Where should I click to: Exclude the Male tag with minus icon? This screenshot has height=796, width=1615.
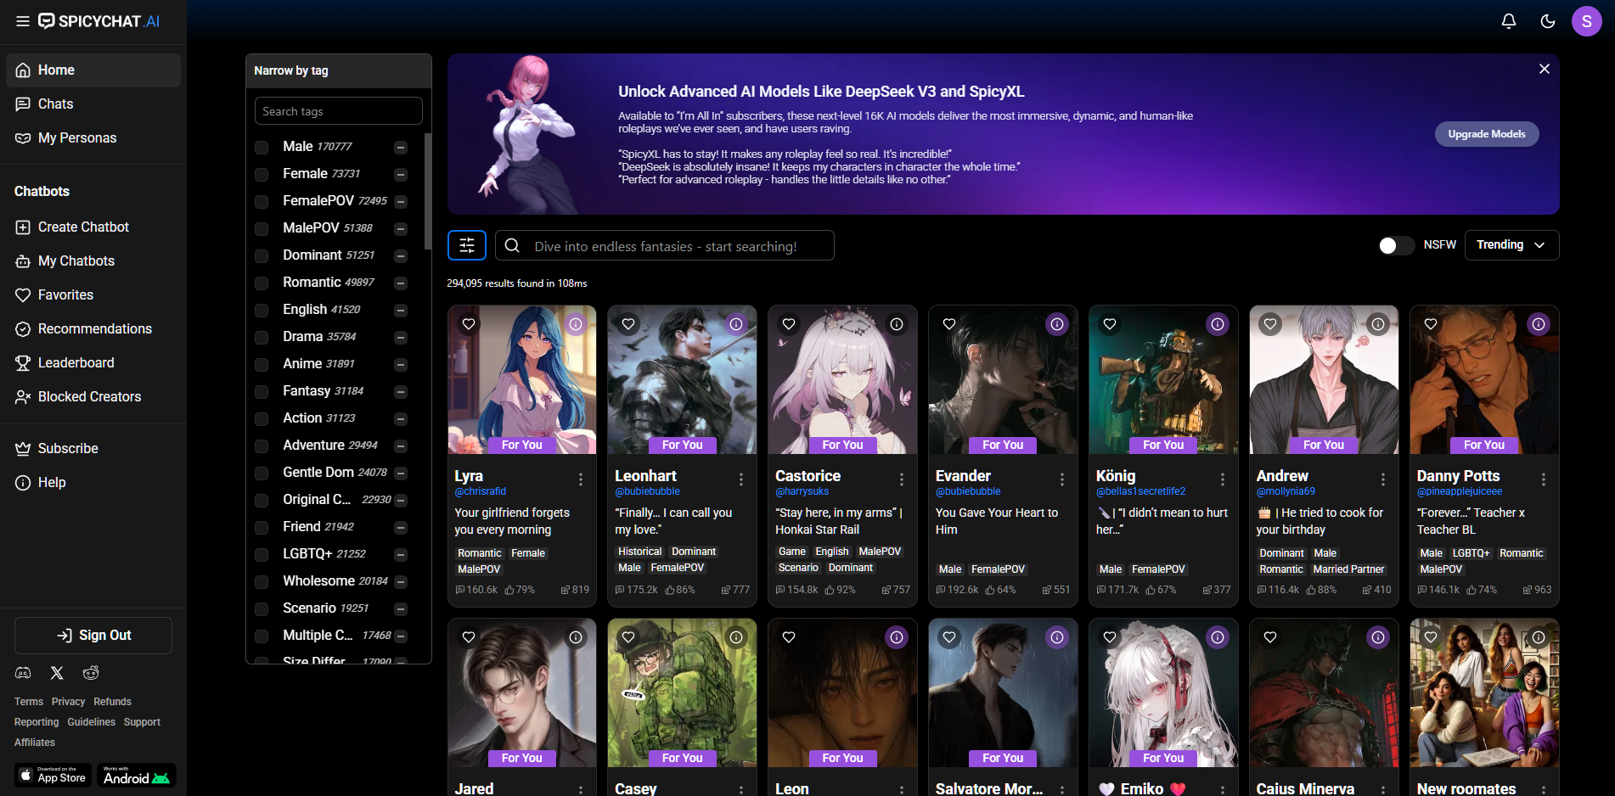click(x=401, y=148)
